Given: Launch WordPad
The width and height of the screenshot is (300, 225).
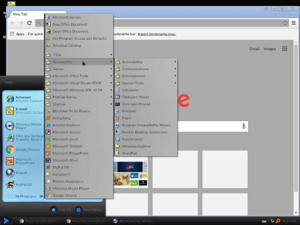Looking at the screenshot, I should point(146,153).
